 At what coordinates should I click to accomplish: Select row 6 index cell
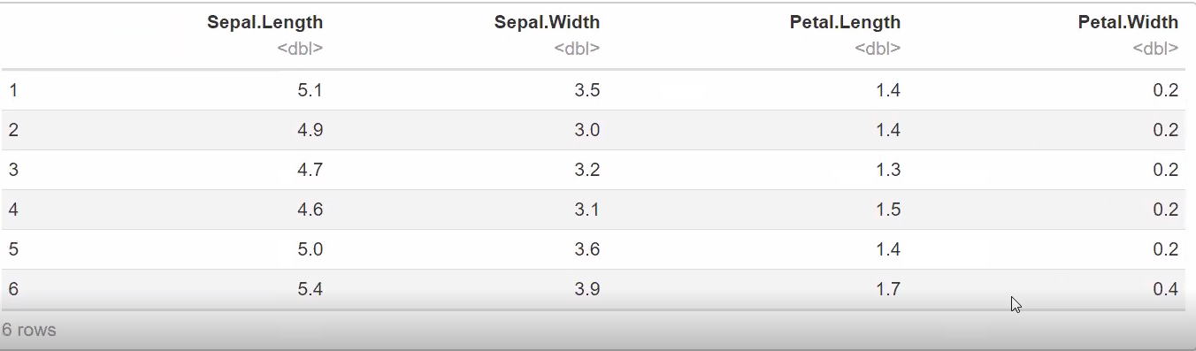tap(14, 289)
